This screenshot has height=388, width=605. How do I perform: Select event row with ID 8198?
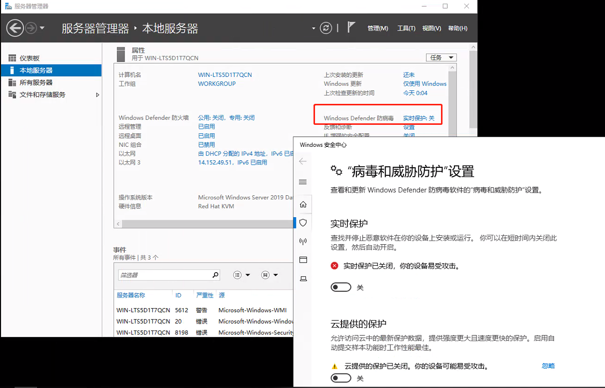click(x=203, y=332)
